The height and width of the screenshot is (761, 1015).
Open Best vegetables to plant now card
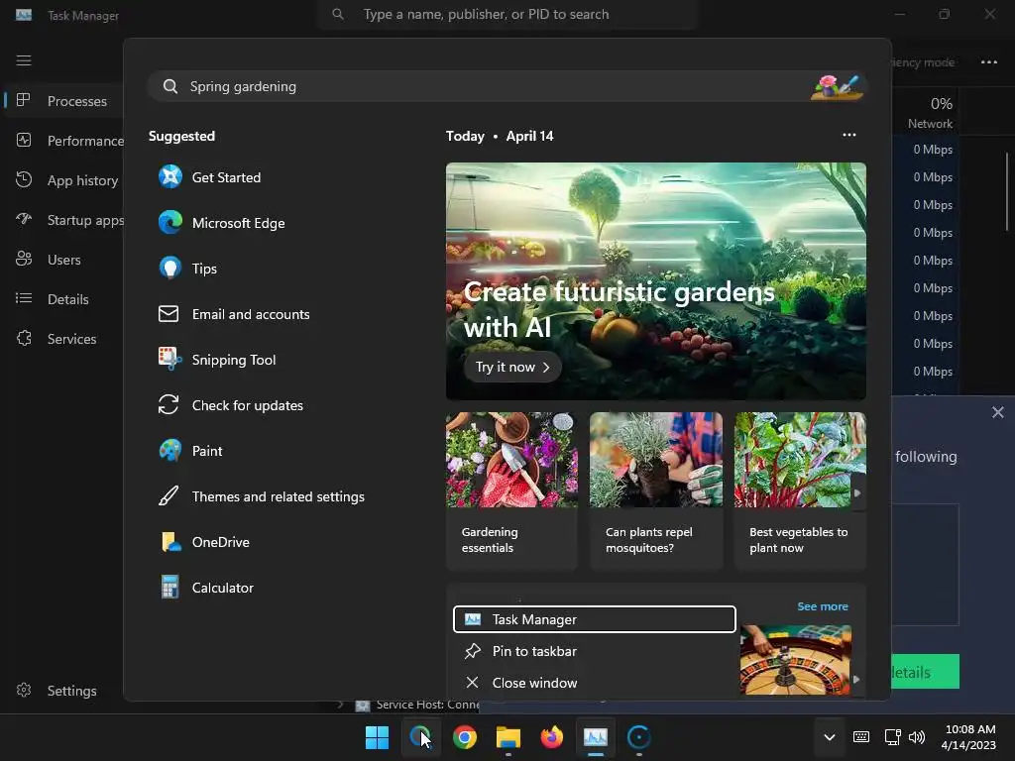click(x=800, y=490)
